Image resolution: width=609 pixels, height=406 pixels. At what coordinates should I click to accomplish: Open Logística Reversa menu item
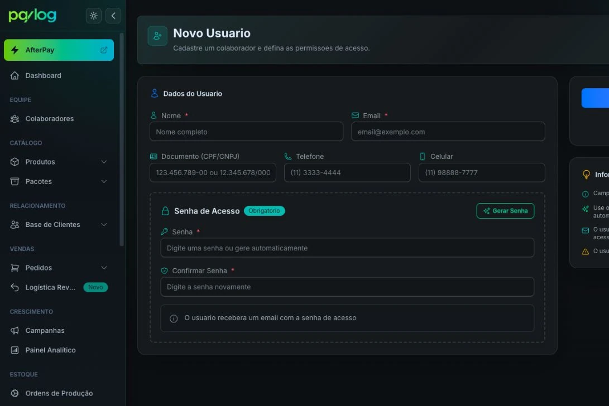click(59, 287)
